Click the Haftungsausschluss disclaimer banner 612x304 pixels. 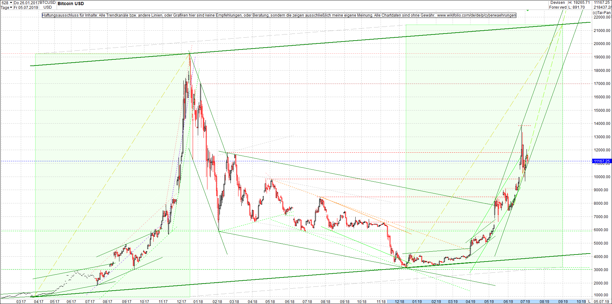click(278, 15)
